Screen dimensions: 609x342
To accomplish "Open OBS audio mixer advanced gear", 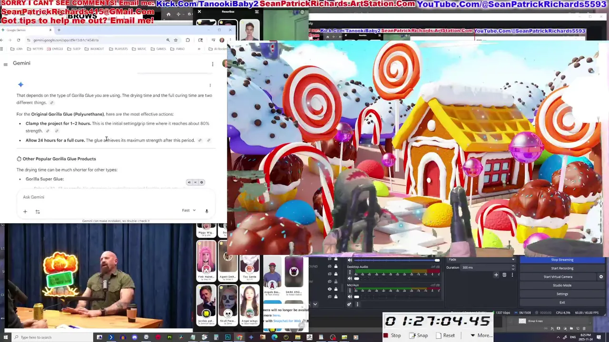I will (349, 304).
